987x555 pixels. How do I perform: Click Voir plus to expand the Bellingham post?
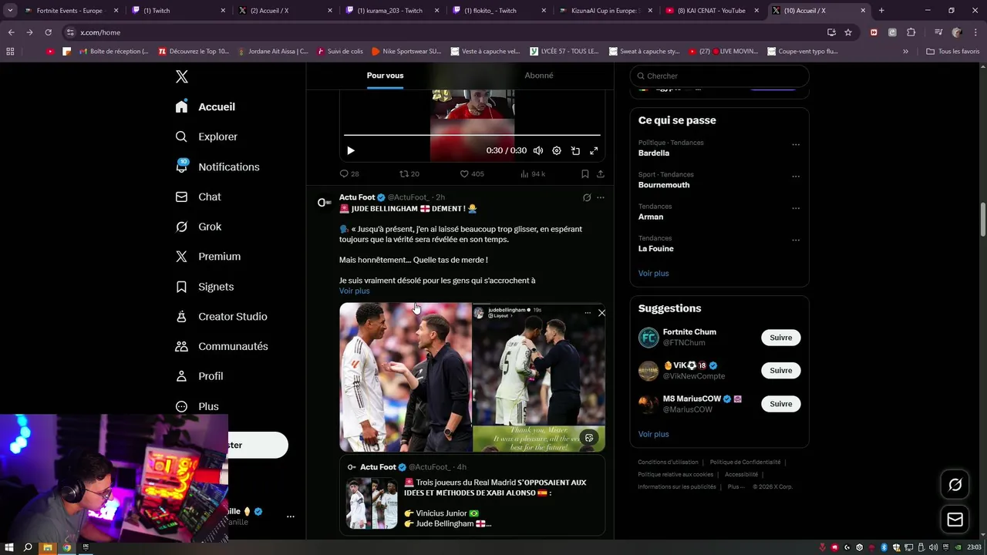tap(354, 291)
